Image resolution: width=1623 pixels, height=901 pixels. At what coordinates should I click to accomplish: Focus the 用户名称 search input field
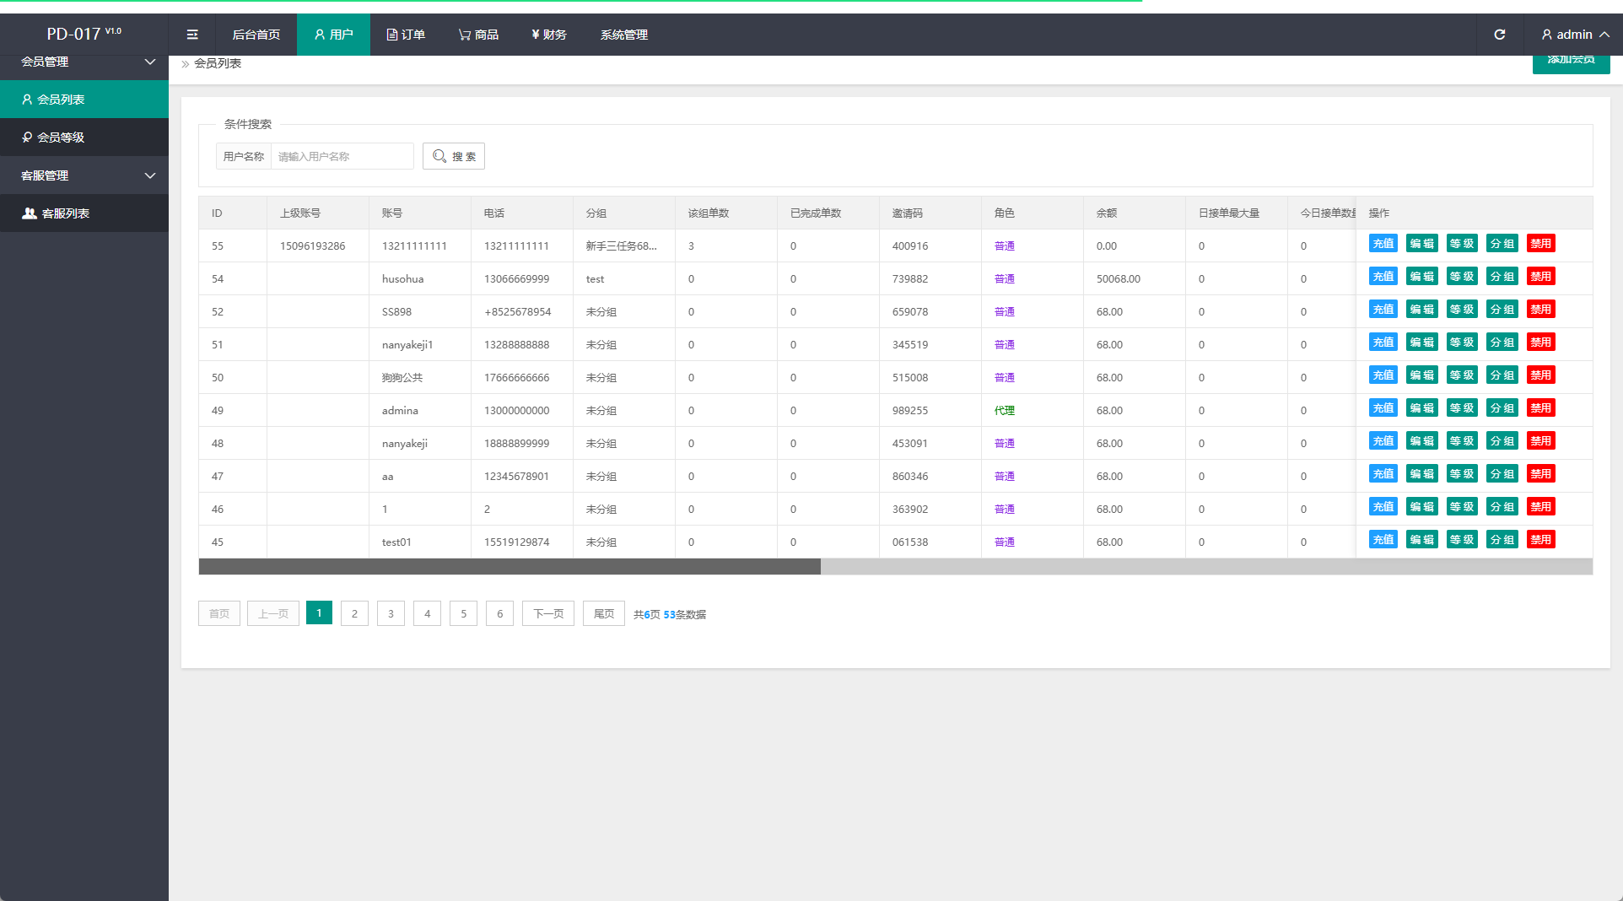(342, 156)
